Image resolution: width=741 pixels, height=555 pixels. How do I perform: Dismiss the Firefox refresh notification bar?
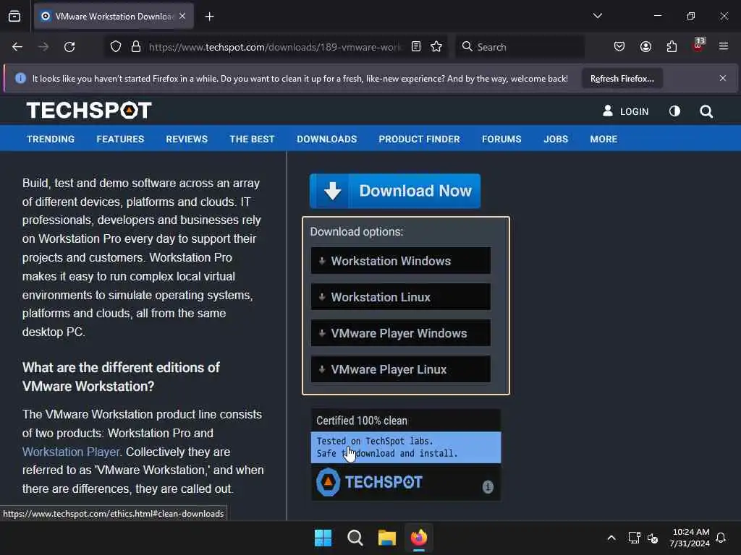[x=723, y=78]
